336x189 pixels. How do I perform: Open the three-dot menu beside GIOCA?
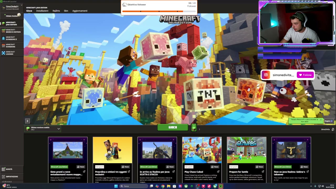point(199,129)
